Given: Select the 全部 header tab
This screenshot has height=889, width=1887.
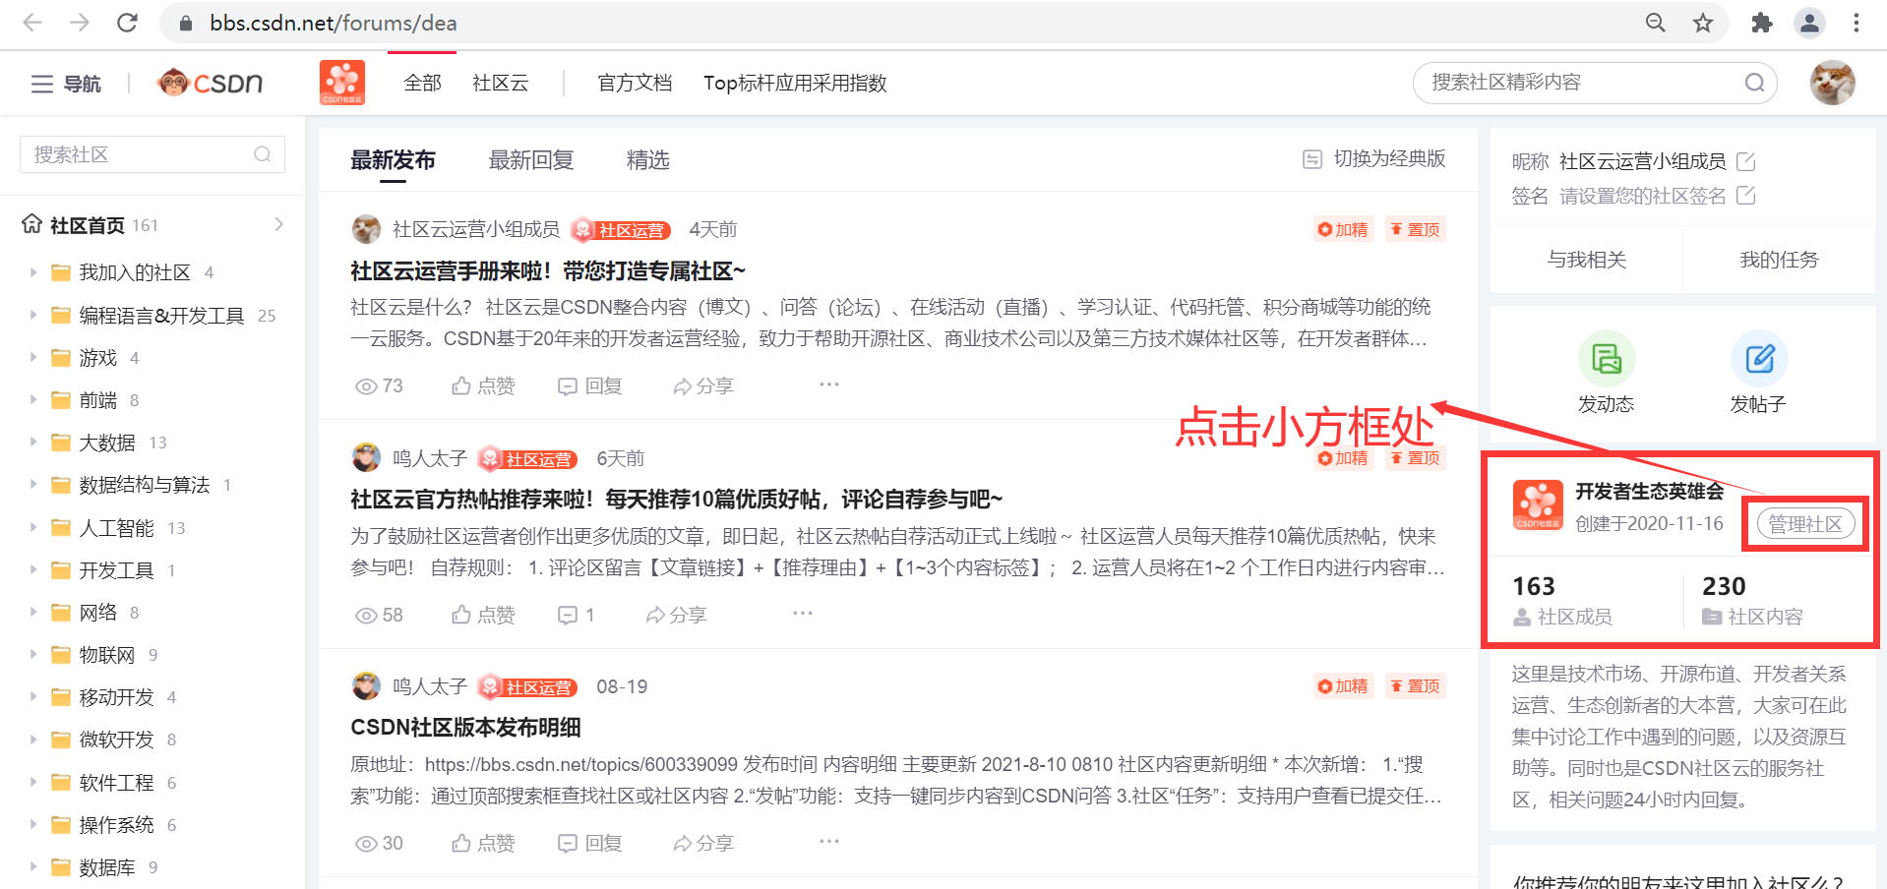Looking at the screenshot, I should (x=422, y=83).
